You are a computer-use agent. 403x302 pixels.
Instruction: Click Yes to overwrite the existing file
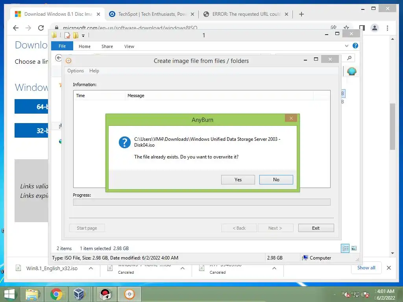[x=238, y=179]
